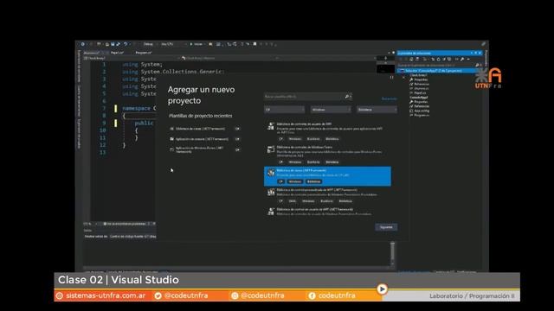Open the Windows platform filter dropdown
The image size is (554, 311).
(331, 110)
